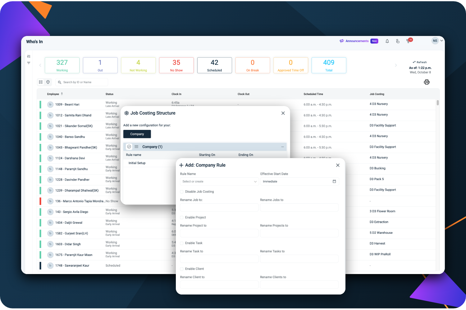The width and height of the screenshot is (466, 310).
Task: Click the Announcements megaphone icon
Action: 342,41
